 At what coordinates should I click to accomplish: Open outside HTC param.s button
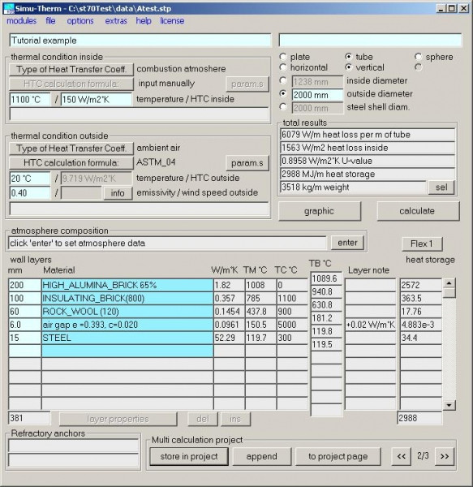(247, 163)
